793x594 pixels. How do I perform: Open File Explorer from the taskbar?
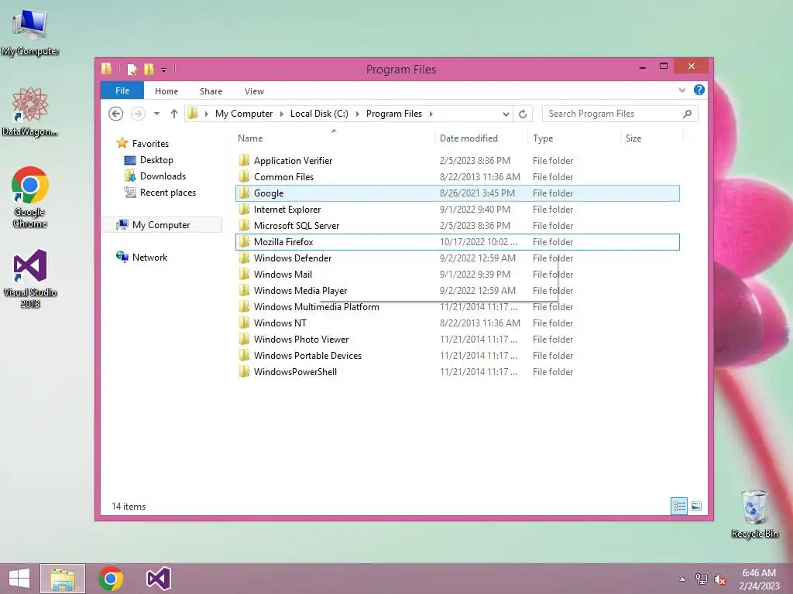[x=63, y=579]
